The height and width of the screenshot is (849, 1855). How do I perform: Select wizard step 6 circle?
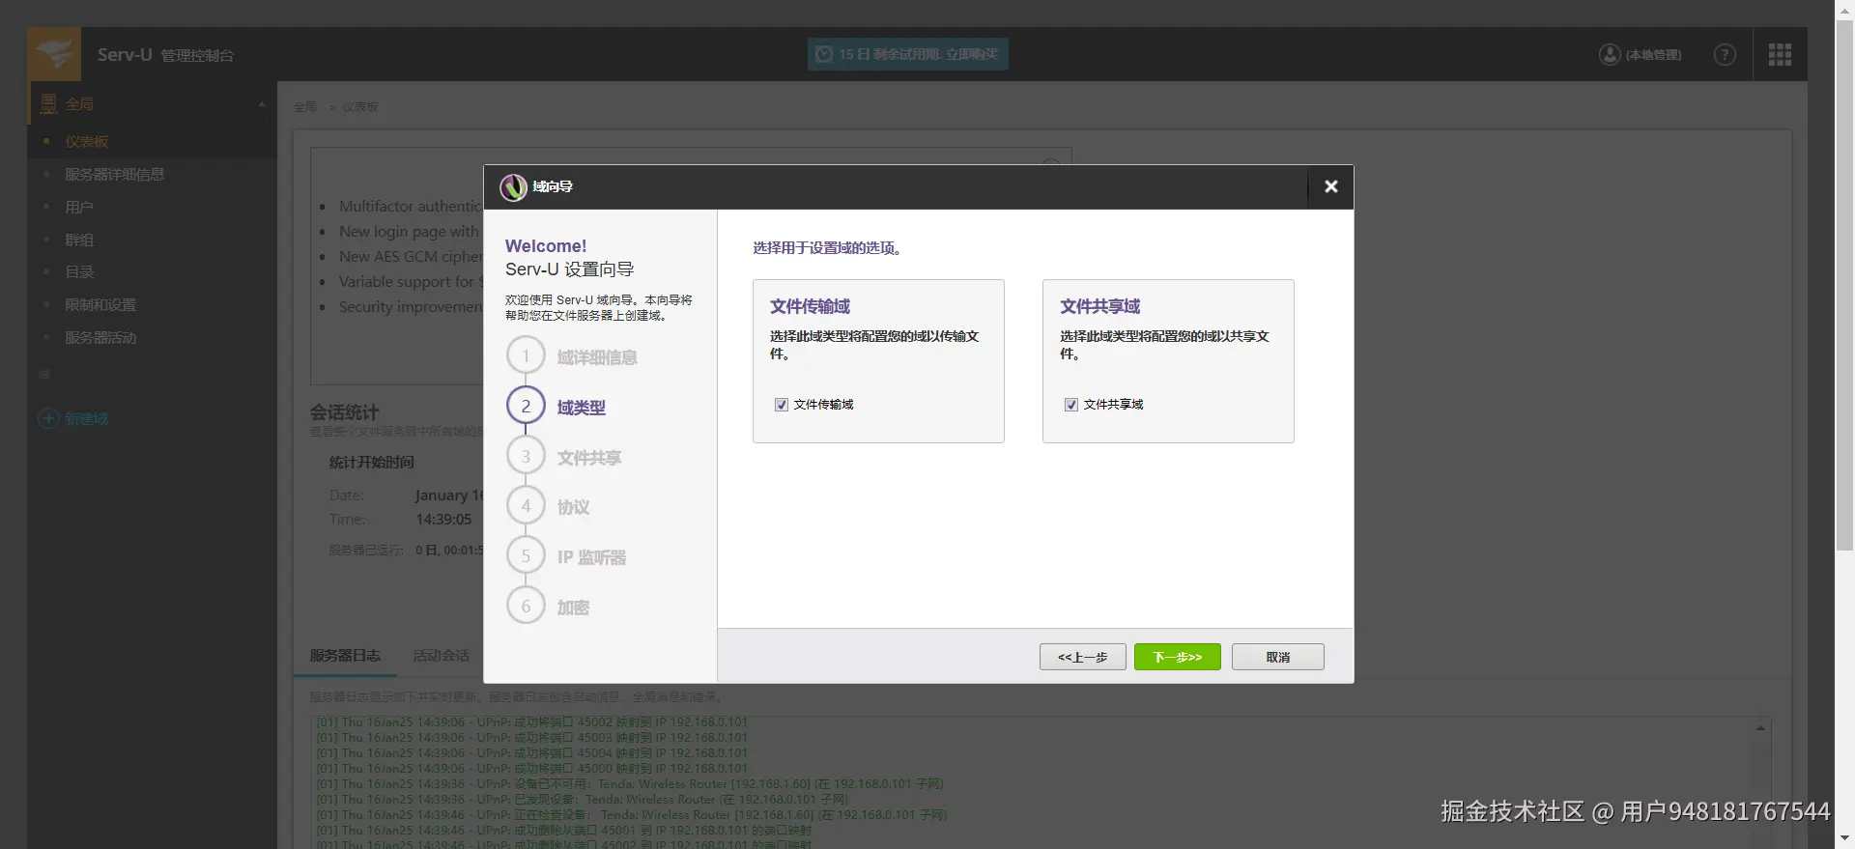click(x=526, y=606)
